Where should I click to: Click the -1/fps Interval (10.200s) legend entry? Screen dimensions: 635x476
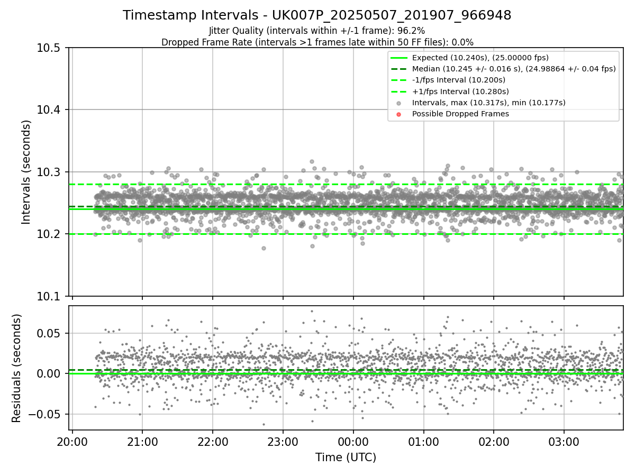459,80
